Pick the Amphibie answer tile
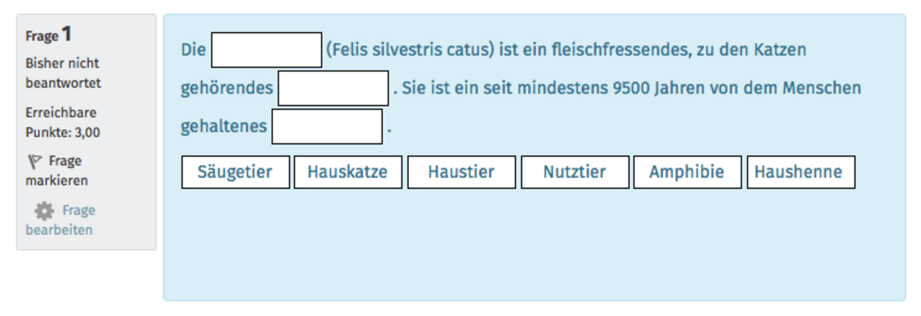The width and height of the screenshot is (921, 316). point(687,172)
